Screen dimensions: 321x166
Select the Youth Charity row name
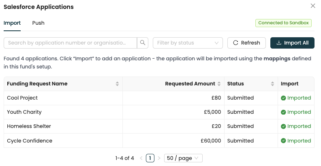pos(24,112)
